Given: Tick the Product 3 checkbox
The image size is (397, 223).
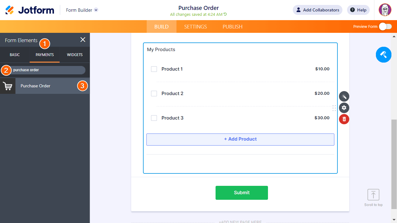Looking at the screenshot, I should coord(154,118).
